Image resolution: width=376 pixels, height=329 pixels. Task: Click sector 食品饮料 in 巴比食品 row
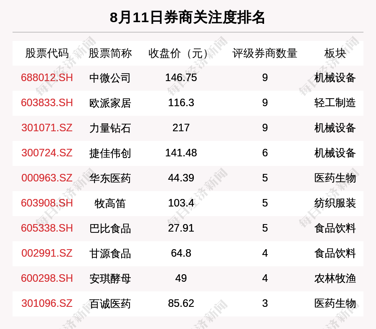(x=335, y=228)
